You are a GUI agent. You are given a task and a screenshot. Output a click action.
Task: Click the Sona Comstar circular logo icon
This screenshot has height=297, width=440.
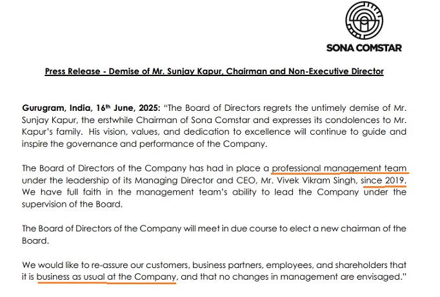coord(365,20)
